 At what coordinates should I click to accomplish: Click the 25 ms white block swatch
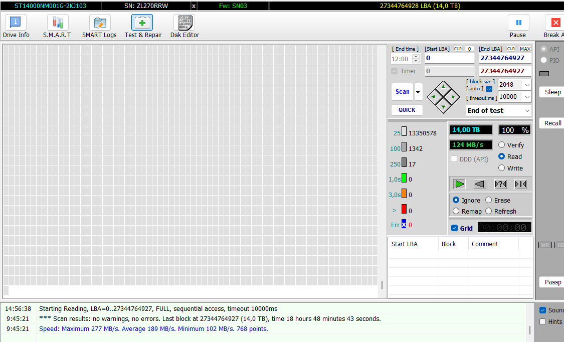coord(404,131)
